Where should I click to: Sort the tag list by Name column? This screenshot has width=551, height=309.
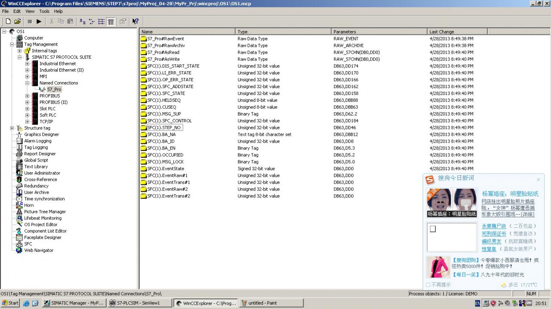pos(187,32)
